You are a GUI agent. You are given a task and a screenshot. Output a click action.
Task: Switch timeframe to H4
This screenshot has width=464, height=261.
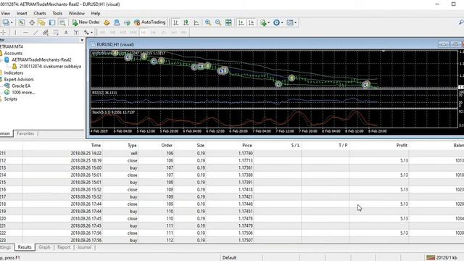[153, 32]
